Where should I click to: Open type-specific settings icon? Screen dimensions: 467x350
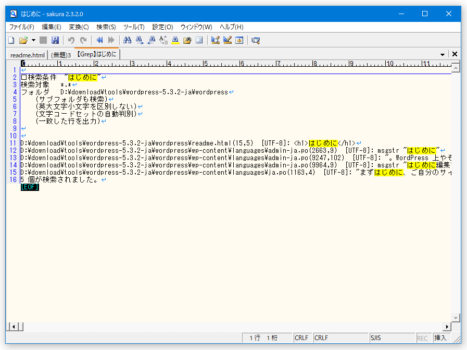click(216, 40)
